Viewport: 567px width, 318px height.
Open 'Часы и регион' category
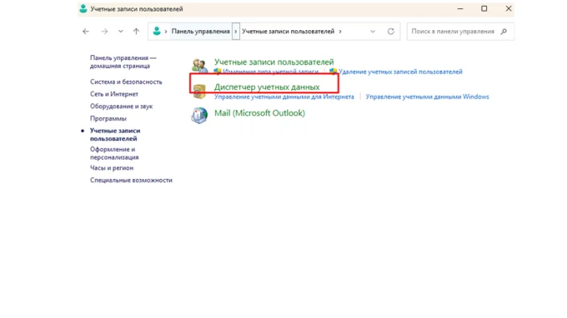click(x=112, y=168)
